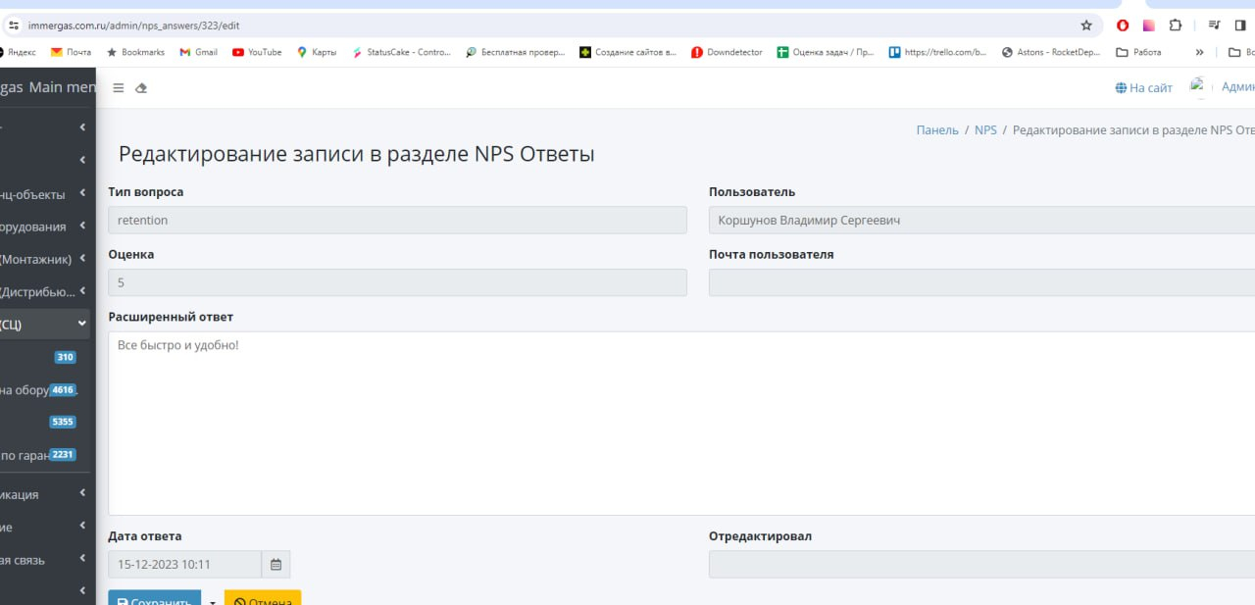Open the Карты maps bookmark
Screen dimensions: 1255x605
point(317,53)
